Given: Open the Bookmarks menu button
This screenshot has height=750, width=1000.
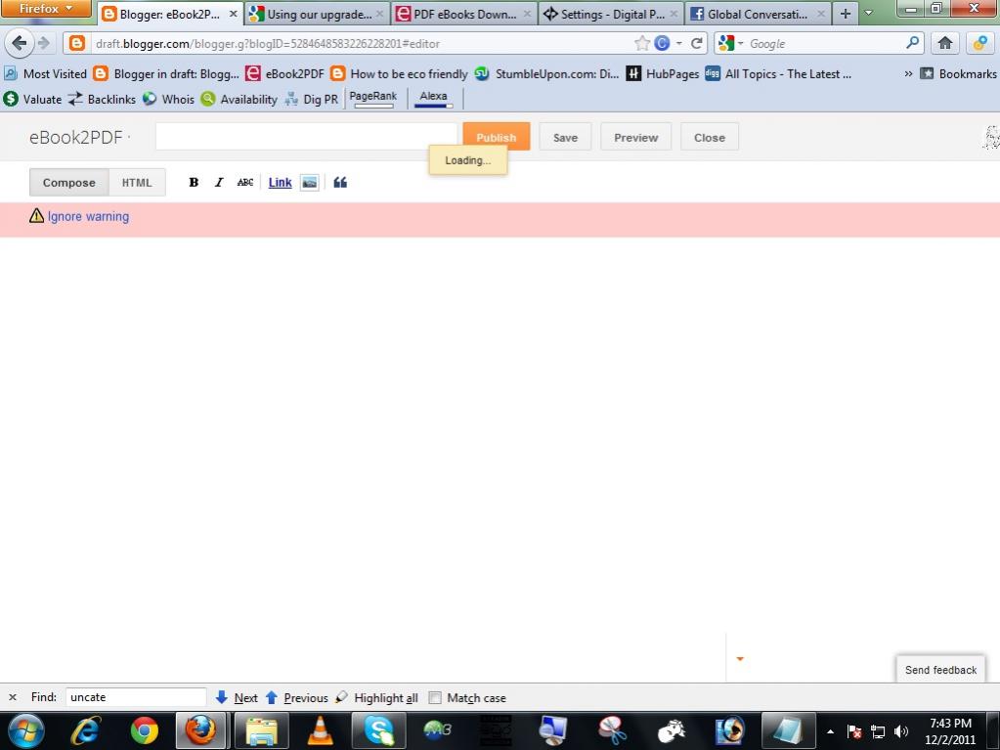Looking at the screenshot, I should pyautogui.click(x=958, y=74).
